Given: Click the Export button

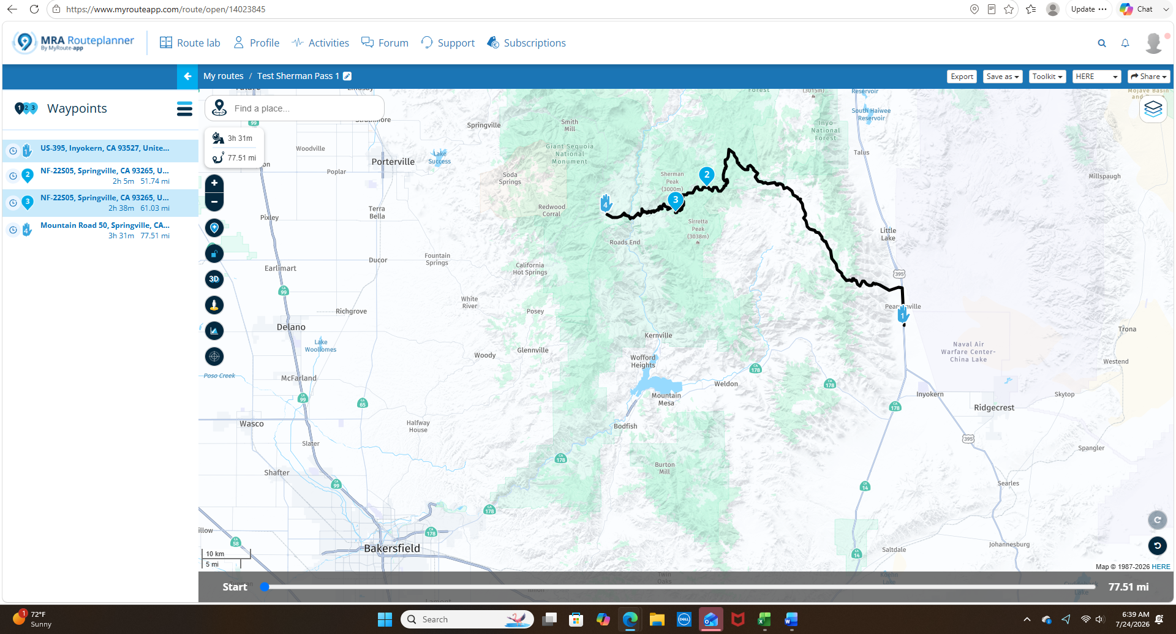Looking at the screenshot, I should 962,77.
